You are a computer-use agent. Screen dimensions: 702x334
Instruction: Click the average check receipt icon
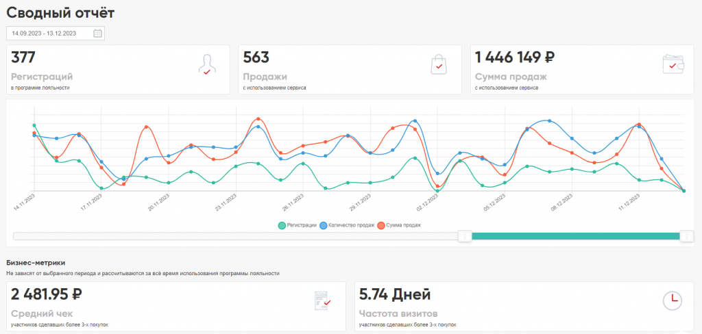point(322,300)
